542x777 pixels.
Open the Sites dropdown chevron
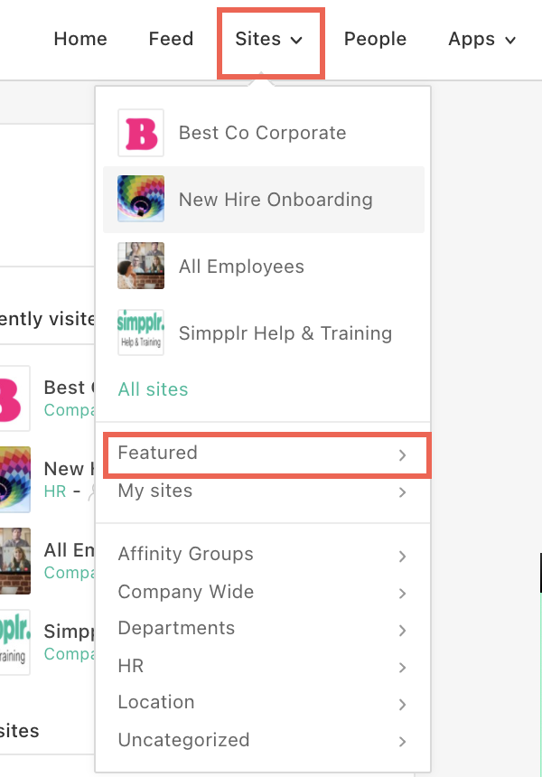pyautogui.click(x=296, y=40)
